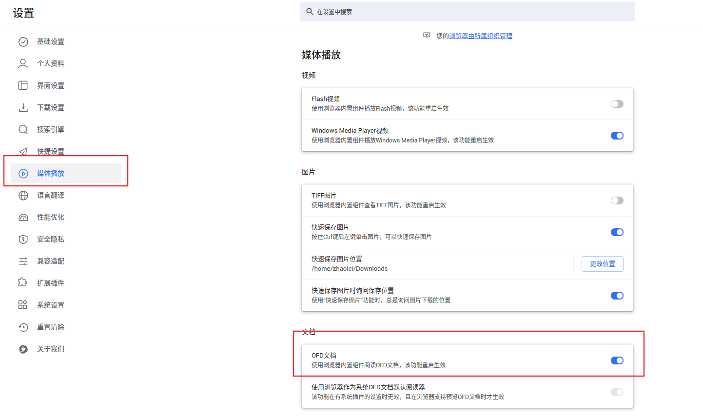The height and width of the screenshot is (420, 703).
Task: Click the 关于我们 browser logo icon
Action: (23, 349)
